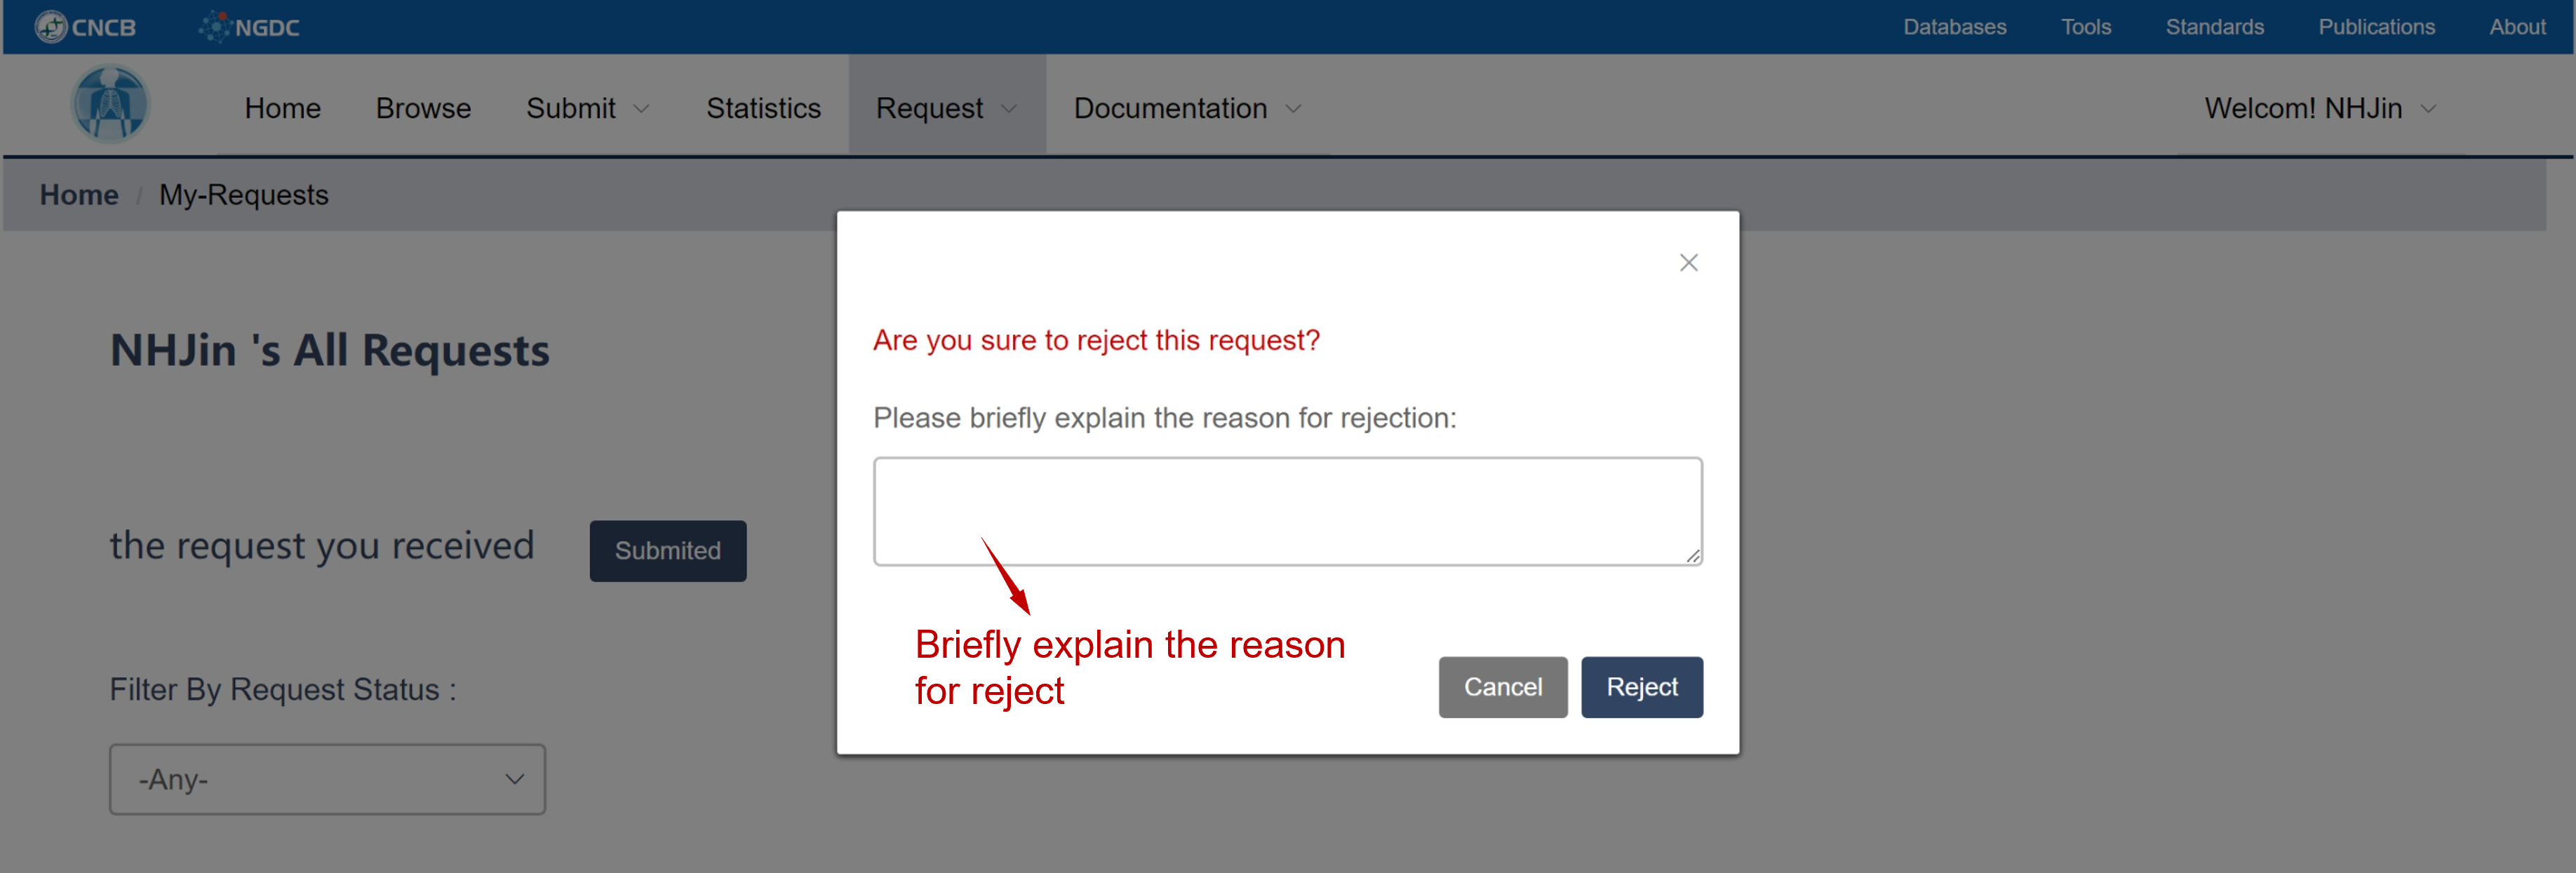Open Databases in the top bar

[1954, 27]
